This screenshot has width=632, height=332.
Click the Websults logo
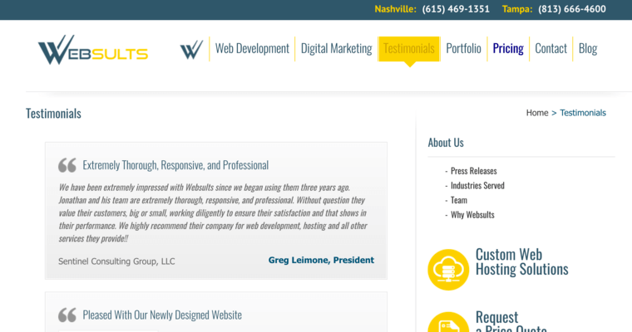(92, 51)
